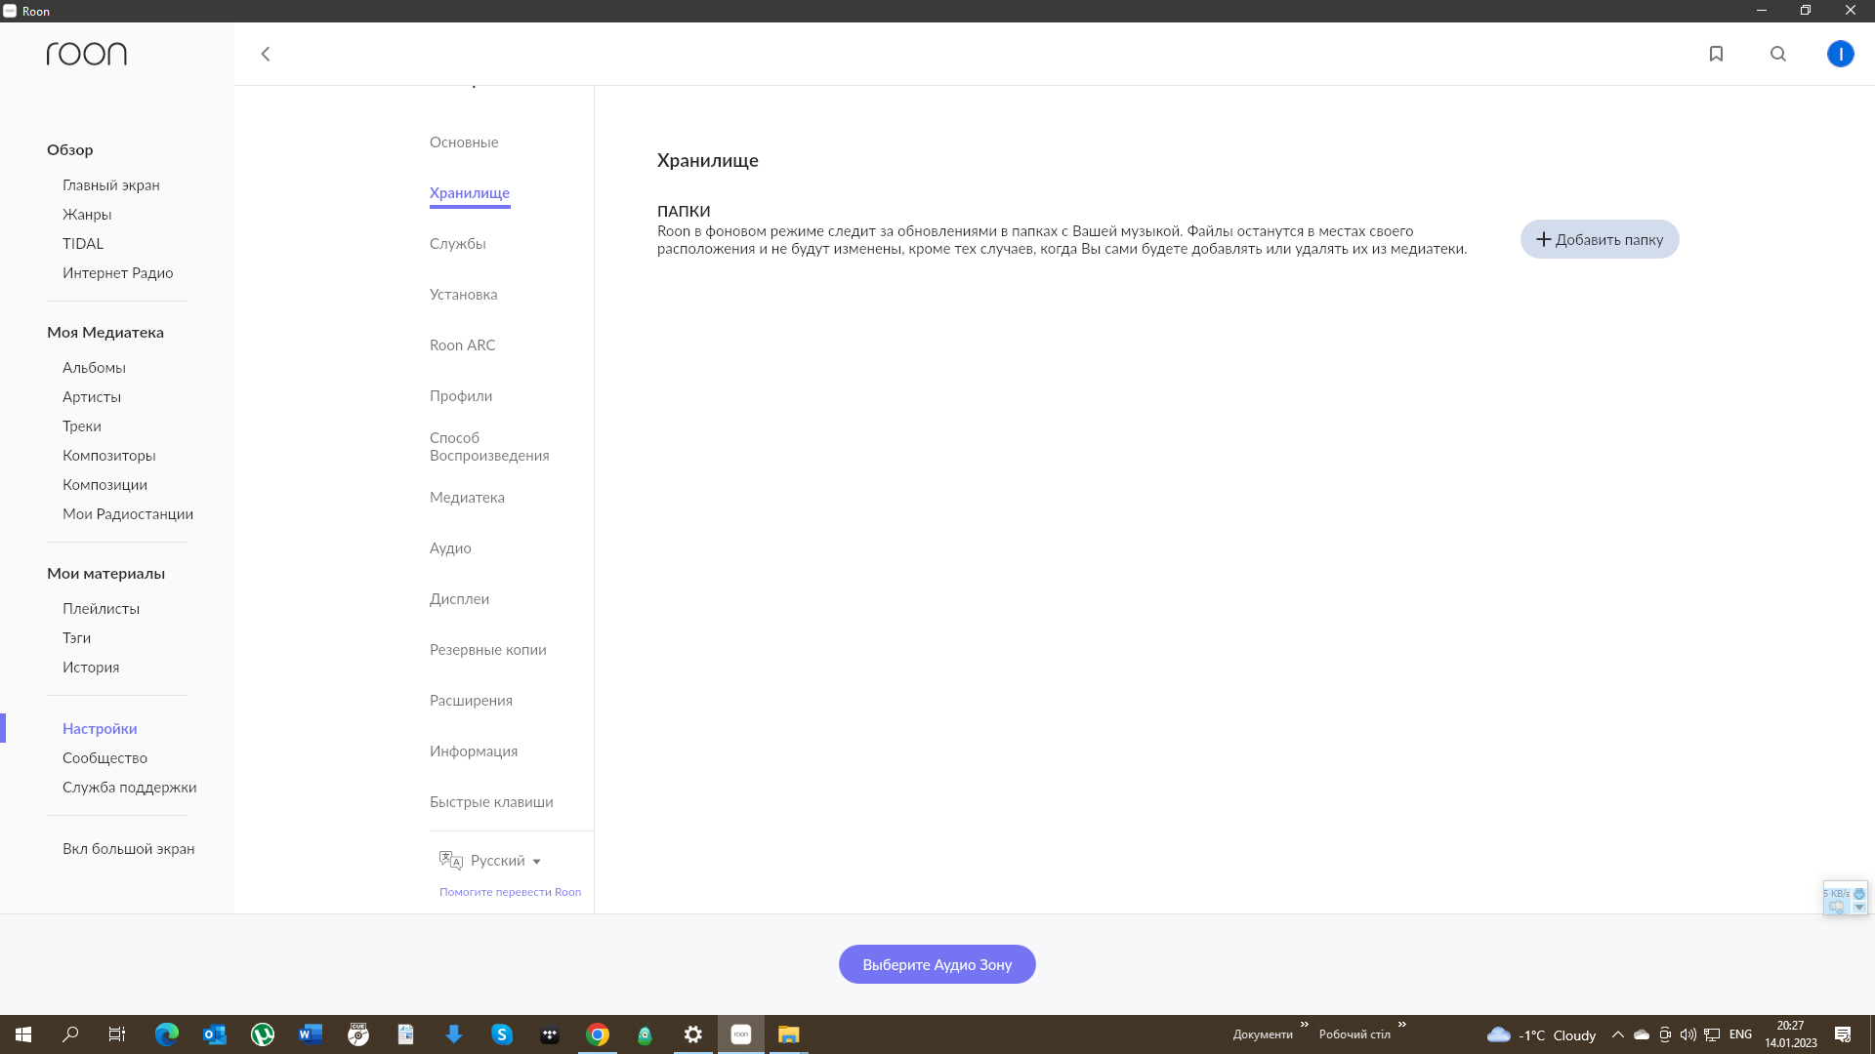Open Мои Радиостанции in the sidebar
The width and height of the screenshot is (1875, 1054).
128,513
